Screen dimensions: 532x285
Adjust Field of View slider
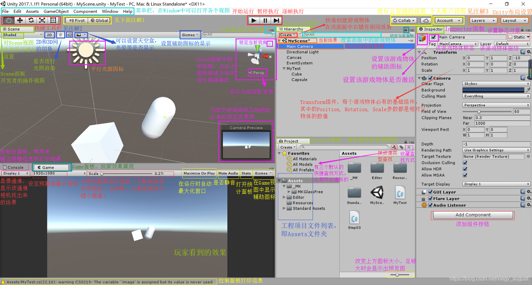487,112
